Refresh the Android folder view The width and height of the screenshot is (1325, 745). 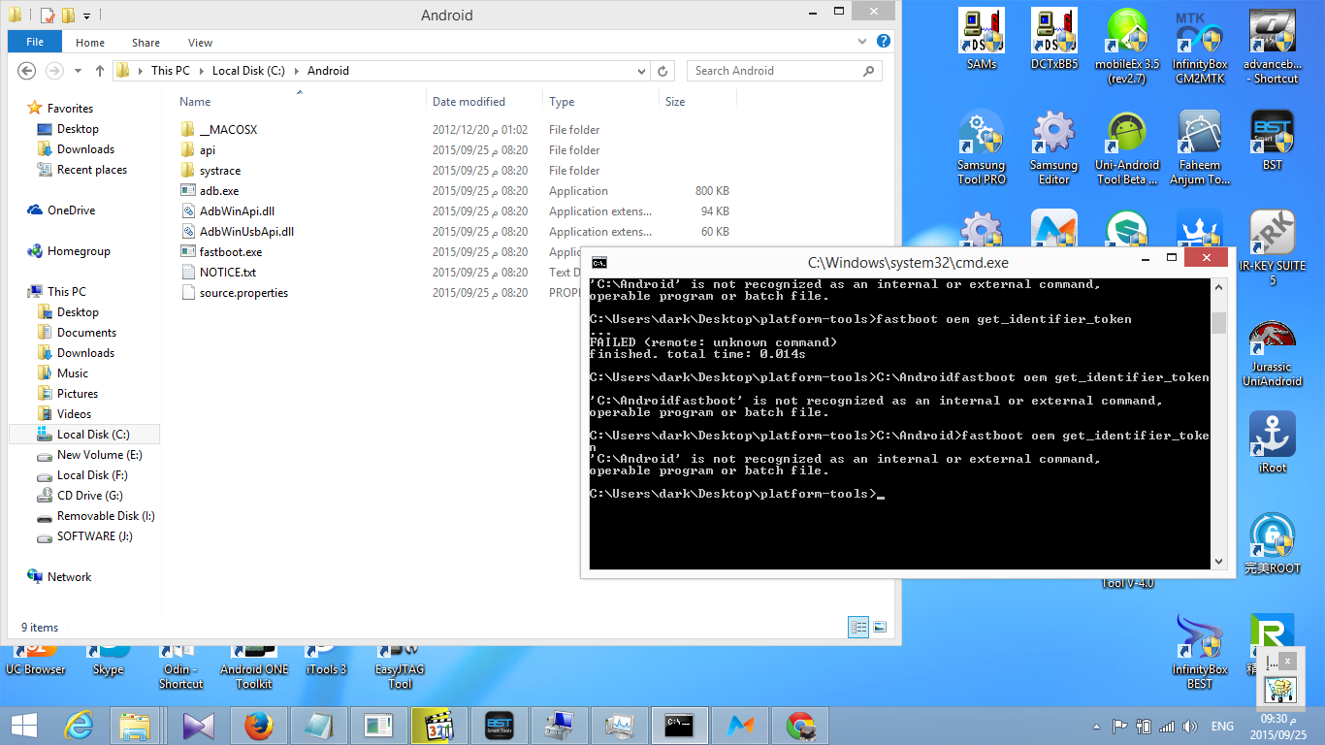(x=663, y=71)
